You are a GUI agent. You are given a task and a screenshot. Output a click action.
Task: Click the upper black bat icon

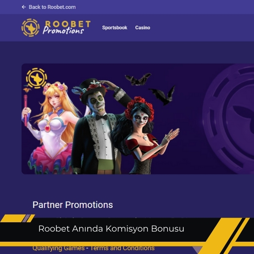(x=138, y=79)
